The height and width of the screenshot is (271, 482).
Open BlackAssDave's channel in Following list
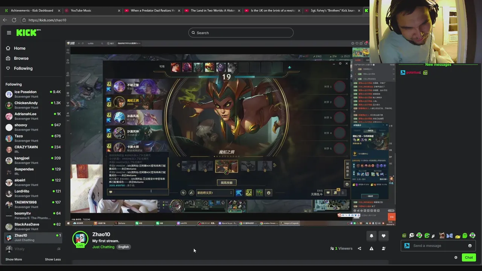pos(33,227)
